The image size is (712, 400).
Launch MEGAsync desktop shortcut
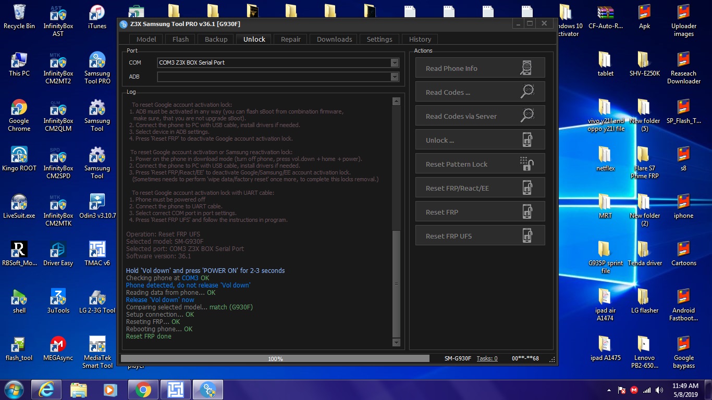point(58,349)
